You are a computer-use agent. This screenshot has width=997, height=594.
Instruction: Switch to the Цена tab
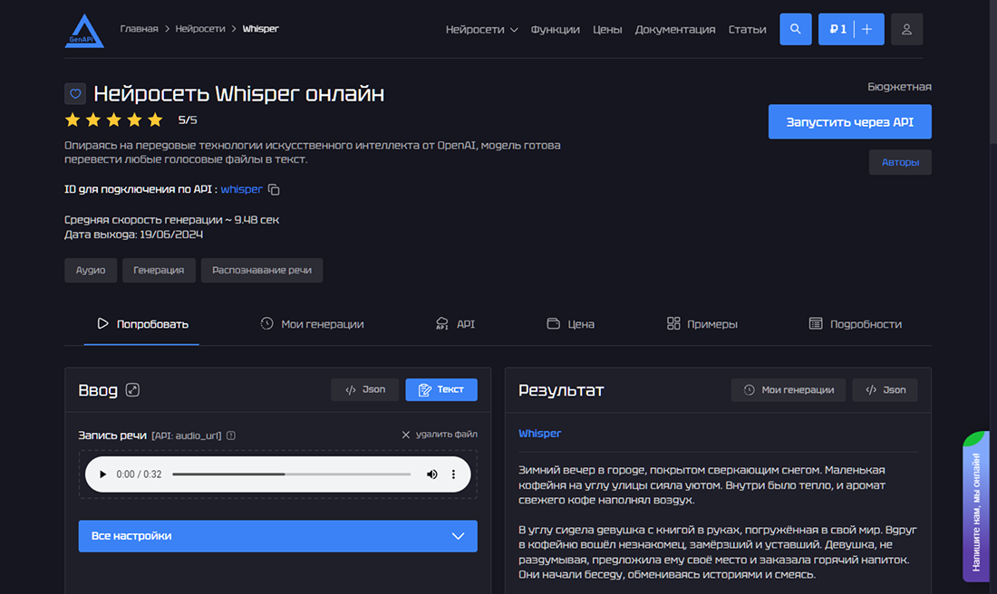pyautogui.click(x=570, y=323)
